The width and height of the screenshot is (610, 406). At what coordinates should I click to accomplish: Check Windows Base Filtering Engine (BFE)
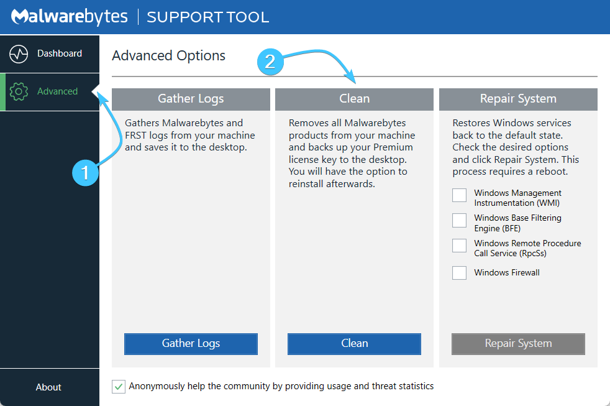click(x=460, y=220)
